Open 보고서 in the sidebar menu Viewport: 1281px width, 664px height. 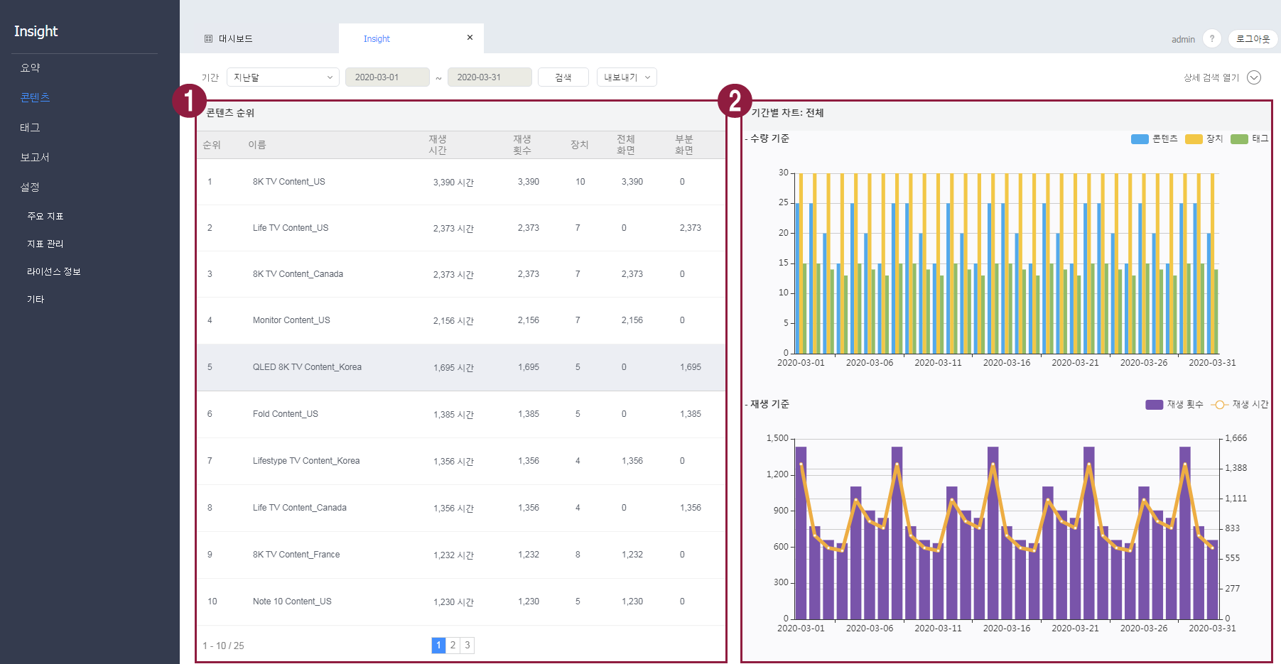click(35, 158)
